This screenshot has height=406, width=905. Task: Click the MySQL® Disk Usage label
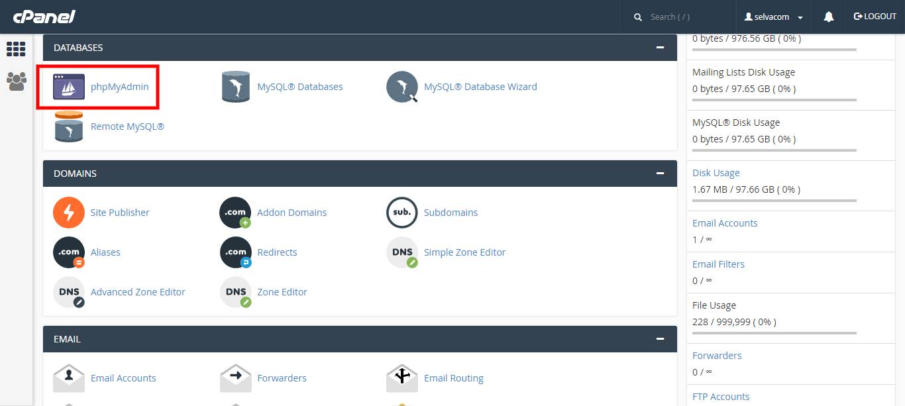[x=736, y=123]
